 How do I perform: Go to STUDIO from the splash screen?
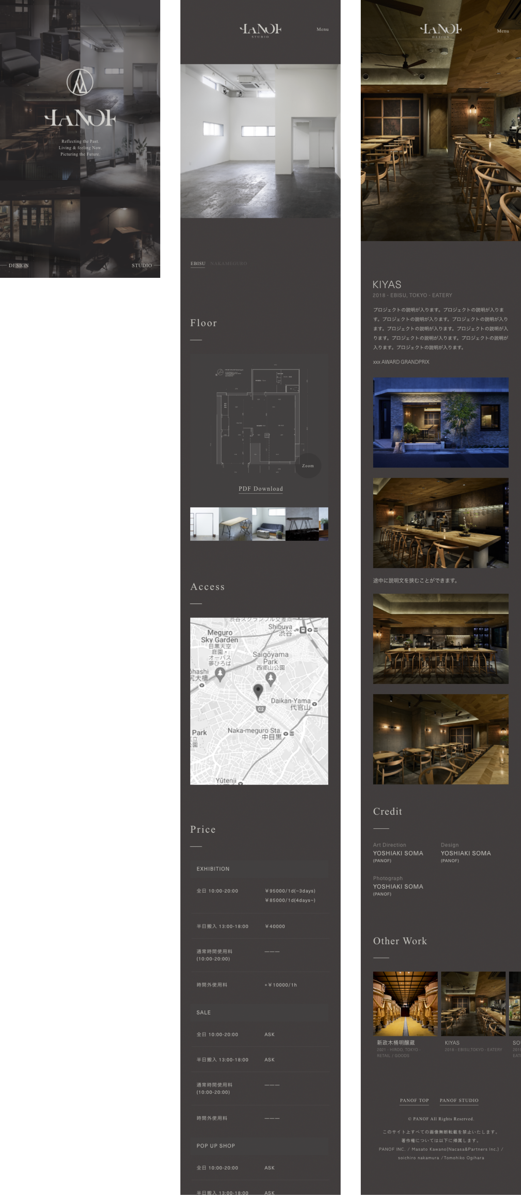pyautogui.click(x=142, y=265)
